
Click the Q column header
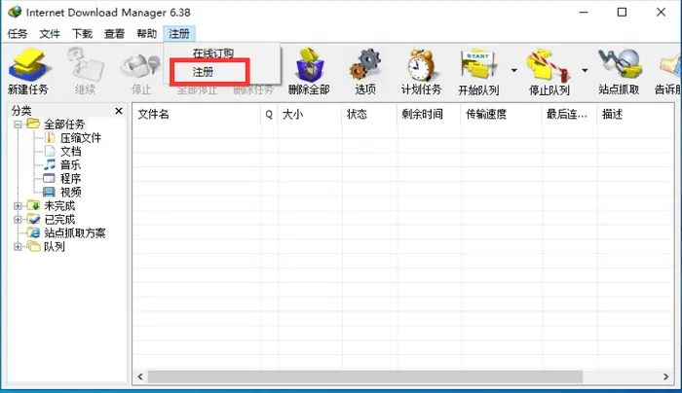coord(269,115)
